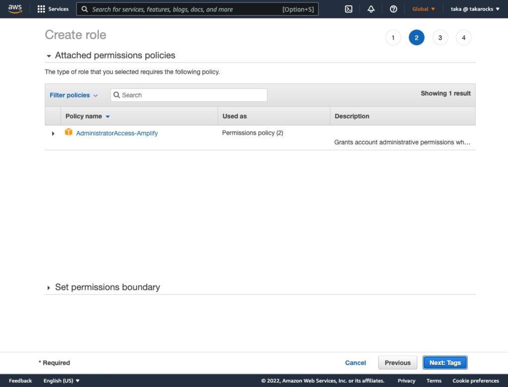Open the AdministratorAccess-Amplify policy link

coord(117,133)
